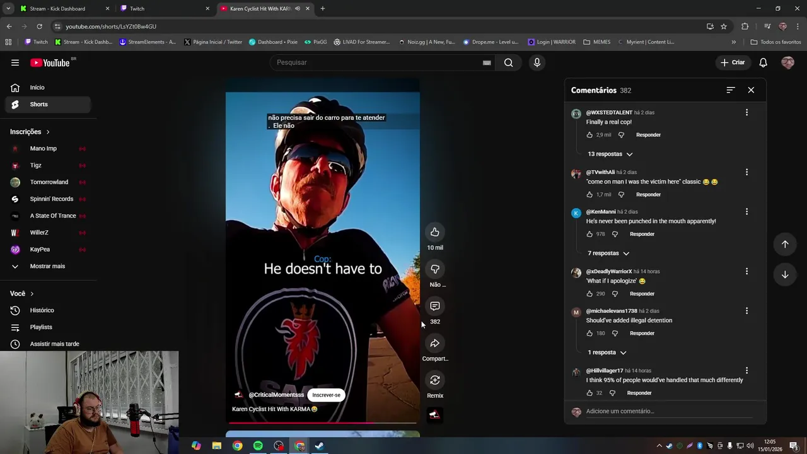Reply to @TVwithAli via Responder
Image resolution: width=807 pixels, height=454 pixels.
click(x=648, y=195)
